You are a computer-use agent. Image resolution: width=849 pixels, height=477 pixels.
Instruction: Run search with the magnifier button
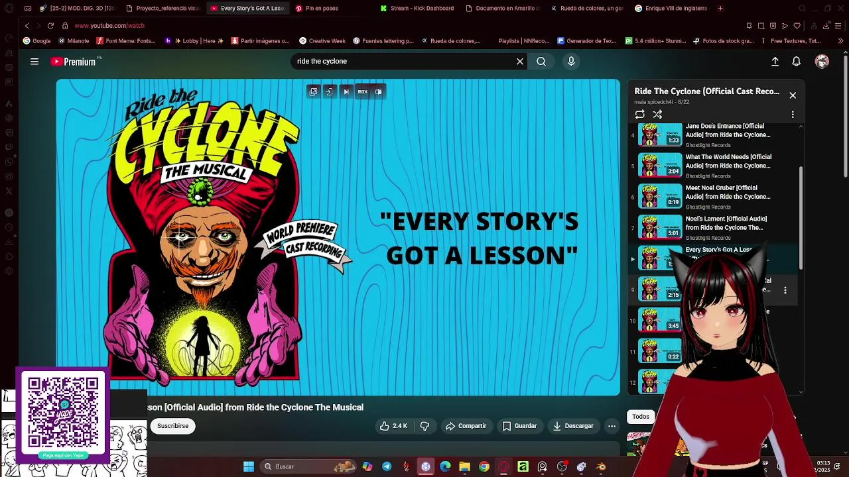pyautogui.click(x=541, y=62)
